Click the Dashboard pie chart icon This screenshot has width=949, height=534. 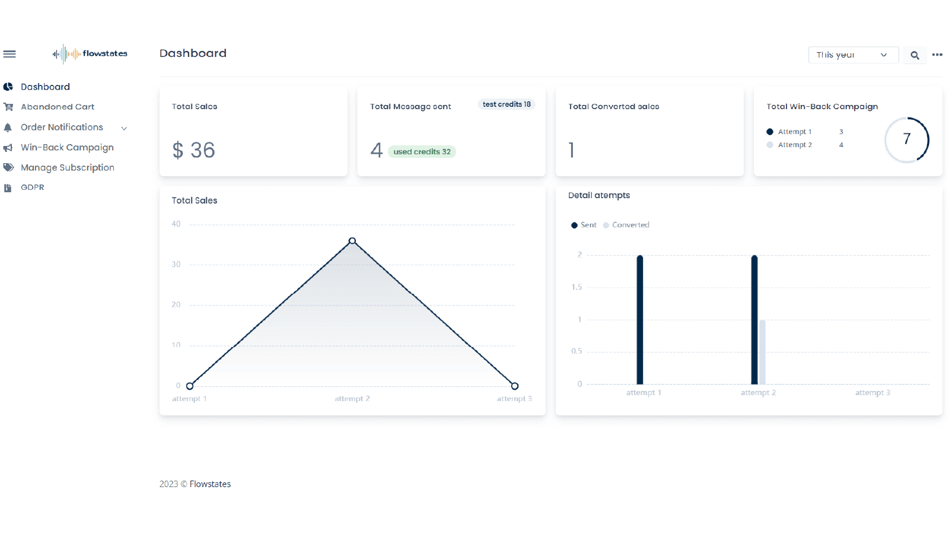coord(8,87)
